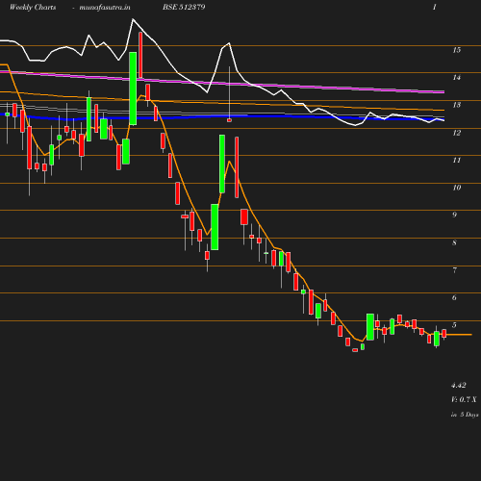Select the tall red candle peaking above 15

tap(140, 55)
